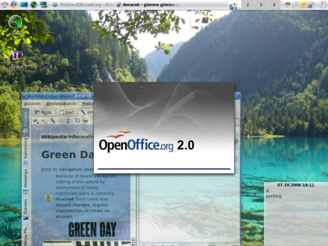Switch to Trishna KDE-Look.org Mozilla taskbar entry

coord(83,4)
